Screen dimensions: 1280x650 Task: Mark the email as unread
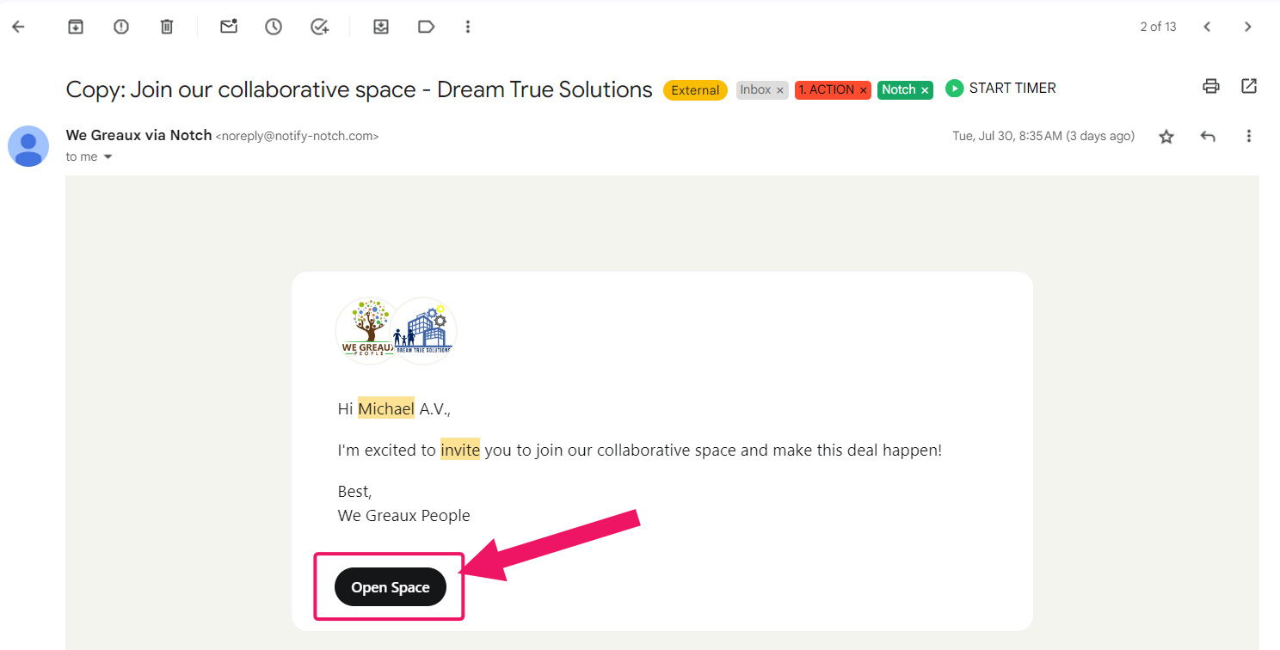click(x=228, y=27)
